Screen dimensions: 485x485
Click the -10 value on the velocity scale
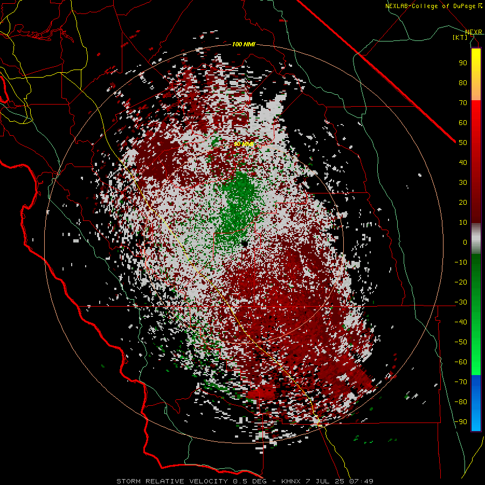461,262
